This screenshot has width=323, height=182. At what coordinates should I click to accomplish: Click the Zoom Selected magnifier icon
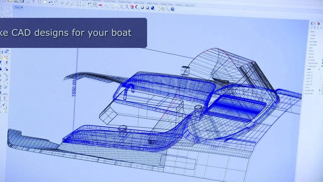(x=84, y=4)
